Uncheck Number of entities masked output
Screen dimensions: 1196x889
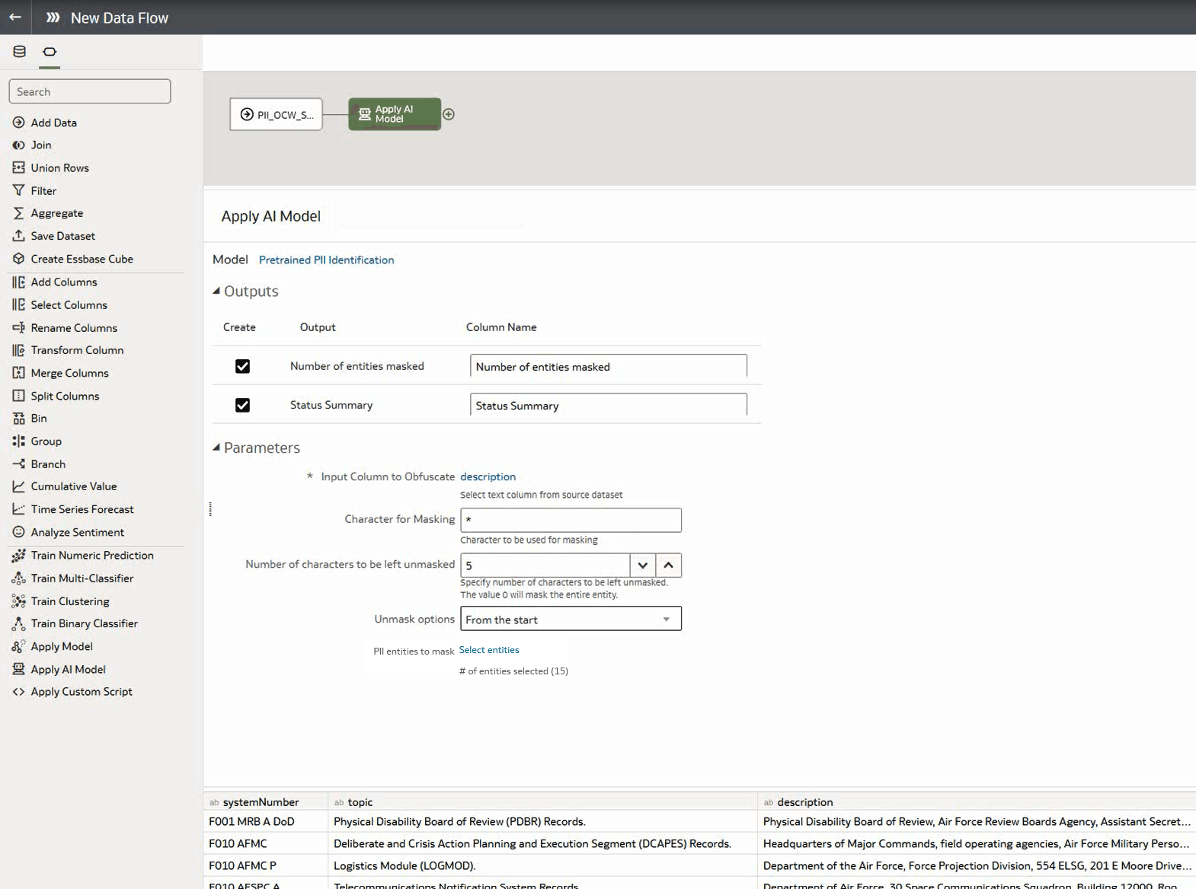242,366
